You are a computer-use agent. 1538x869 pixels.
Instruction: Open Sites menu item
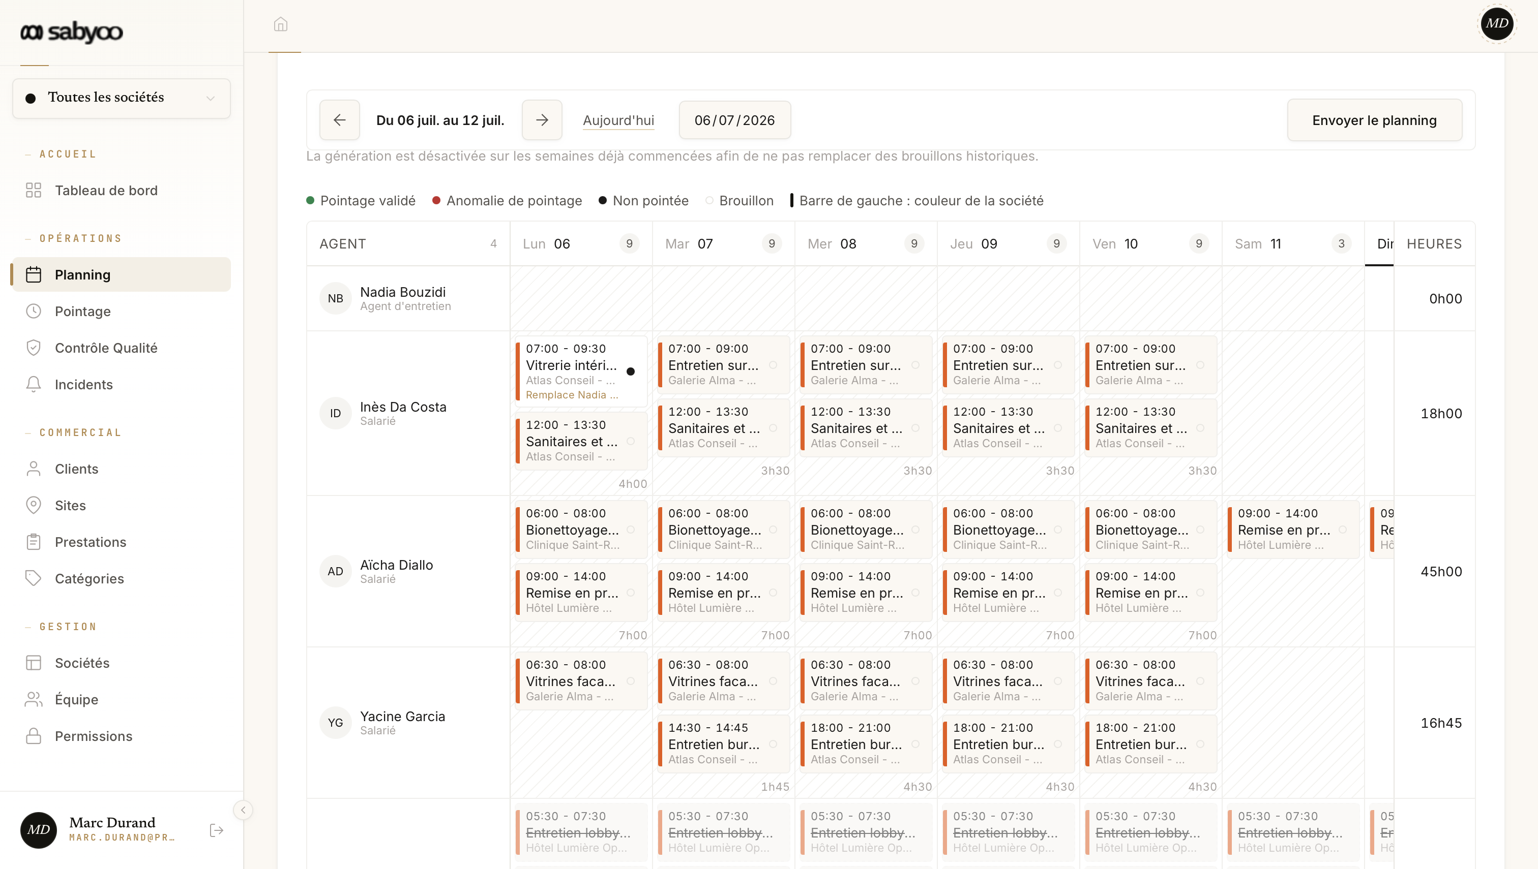(121, 505)
